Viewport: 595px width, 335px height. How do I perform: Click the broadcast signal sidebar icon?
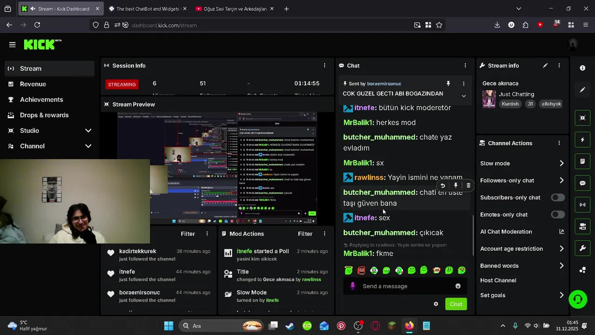click(x=582, y=205)
